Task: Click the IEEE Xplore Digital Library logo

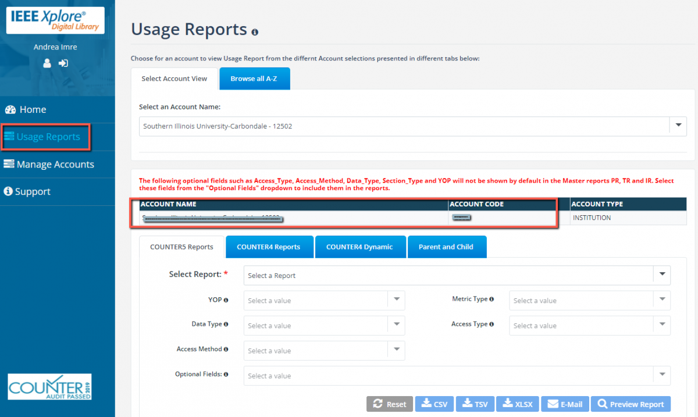Action: [56, 20]
